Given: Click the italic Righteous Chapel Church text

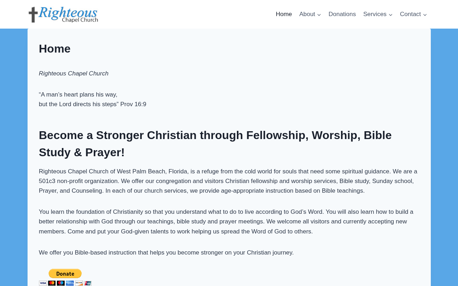Looking at the screenshot, I should (x=74, y=74).
